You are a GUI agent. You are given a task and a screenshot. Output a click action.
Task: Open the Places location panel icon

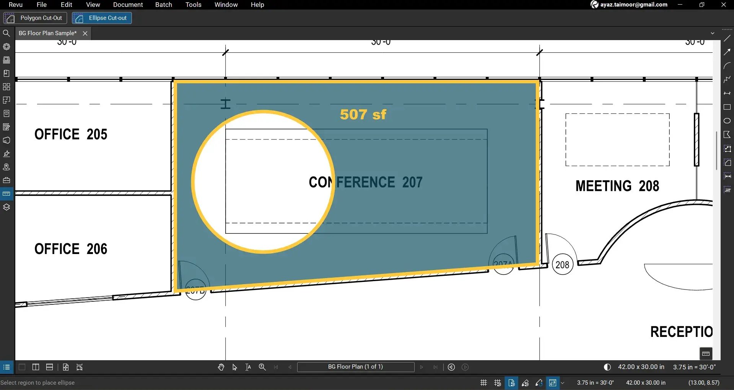point(7,167)
